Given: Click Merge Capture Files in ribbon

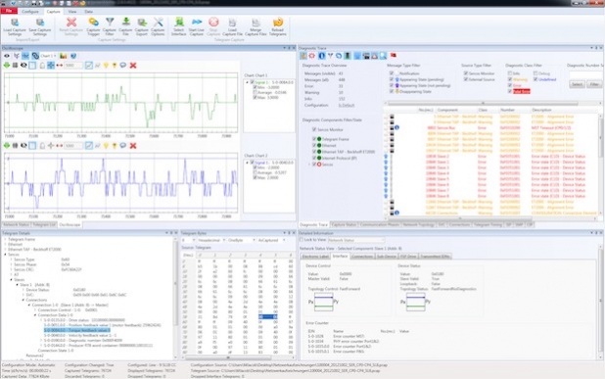Looking at the screenshot, I should click(x=256, y=26).
